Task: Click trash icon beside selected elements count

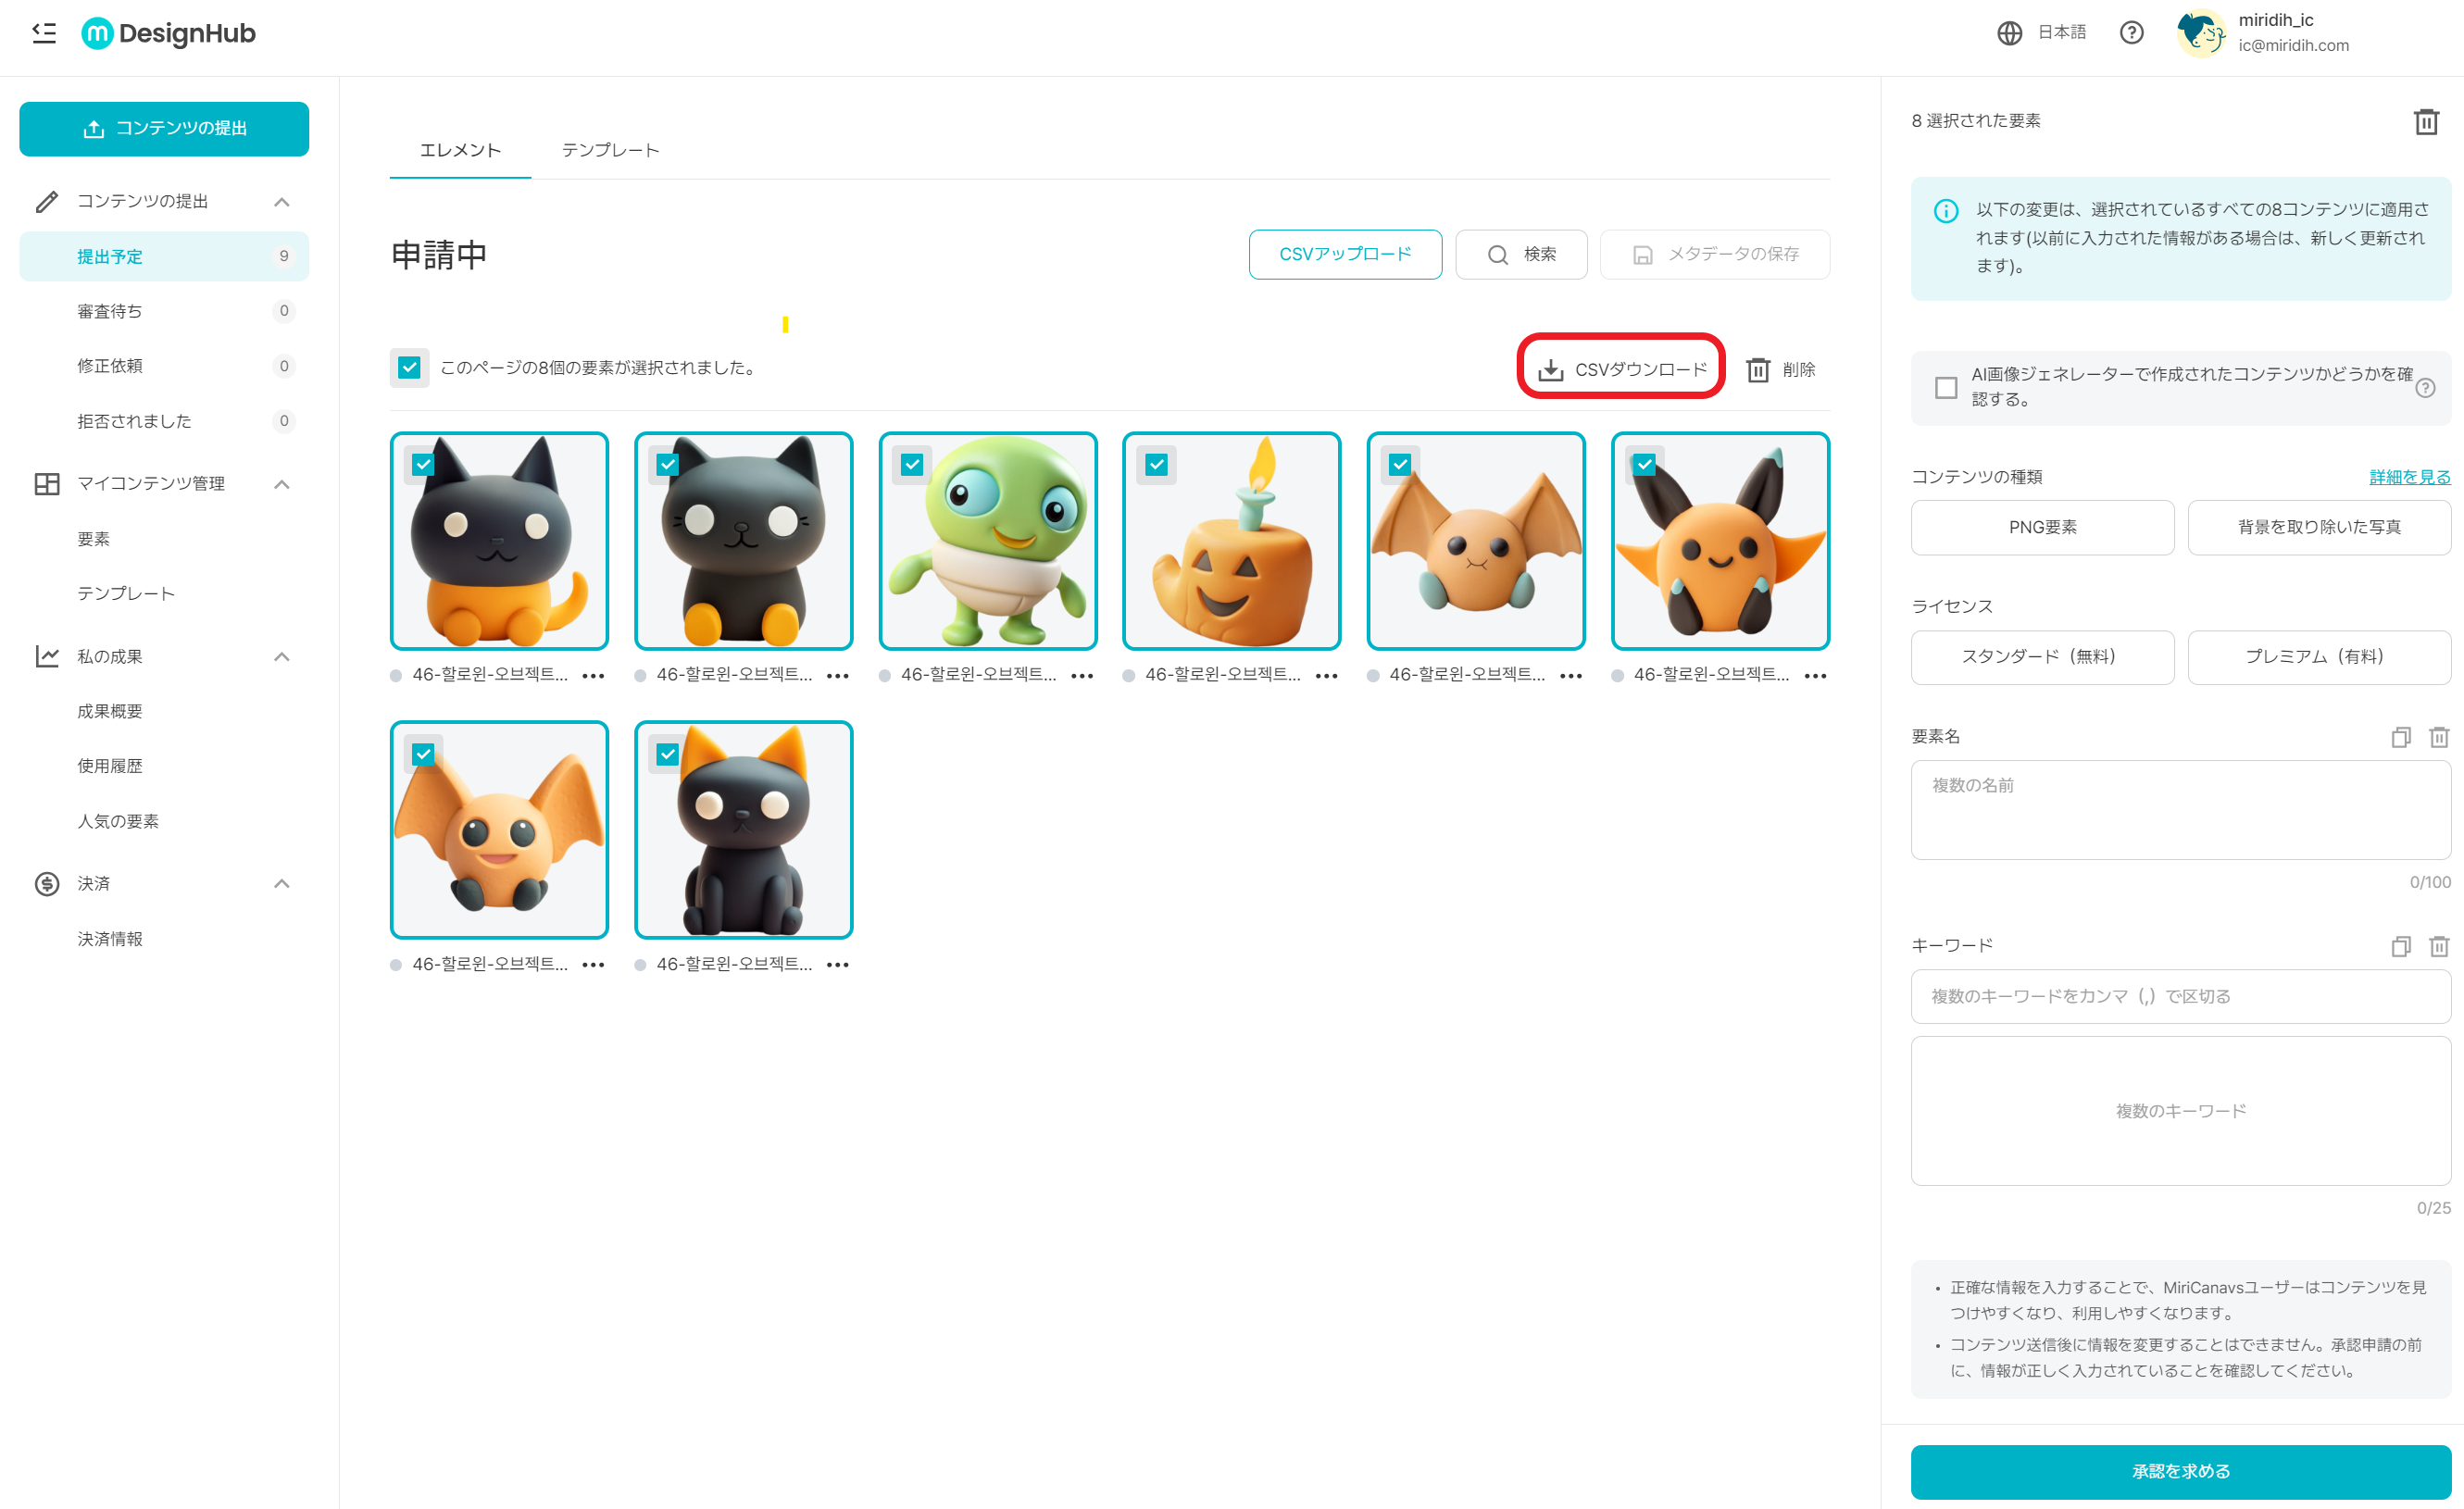Action: 2425,121
